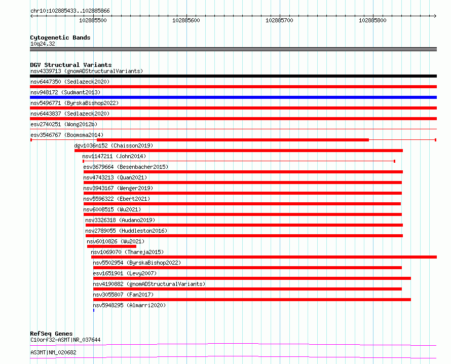Select the thick esv3546767 Boomsma2014 bar
The image size is (451, 364).
(233, 140)
